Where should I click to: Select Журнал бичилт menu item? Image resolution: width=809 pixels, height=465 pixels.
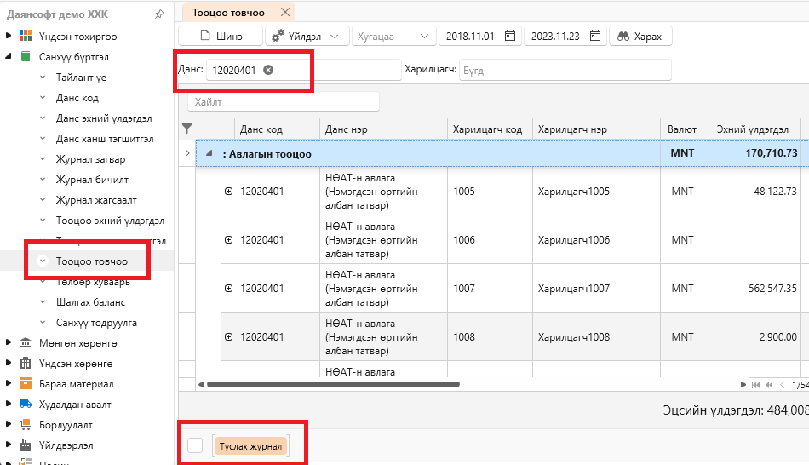(x=92, y=180)
